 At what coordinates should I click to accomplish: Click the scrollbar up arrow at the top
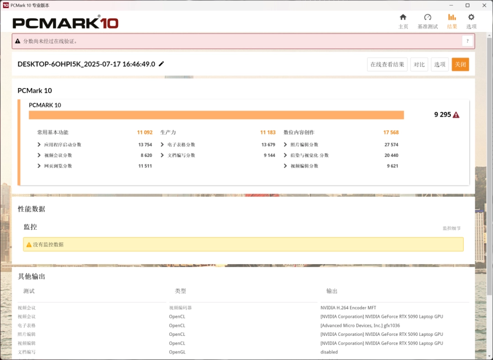pyautogui.click(x=489, y=35)
